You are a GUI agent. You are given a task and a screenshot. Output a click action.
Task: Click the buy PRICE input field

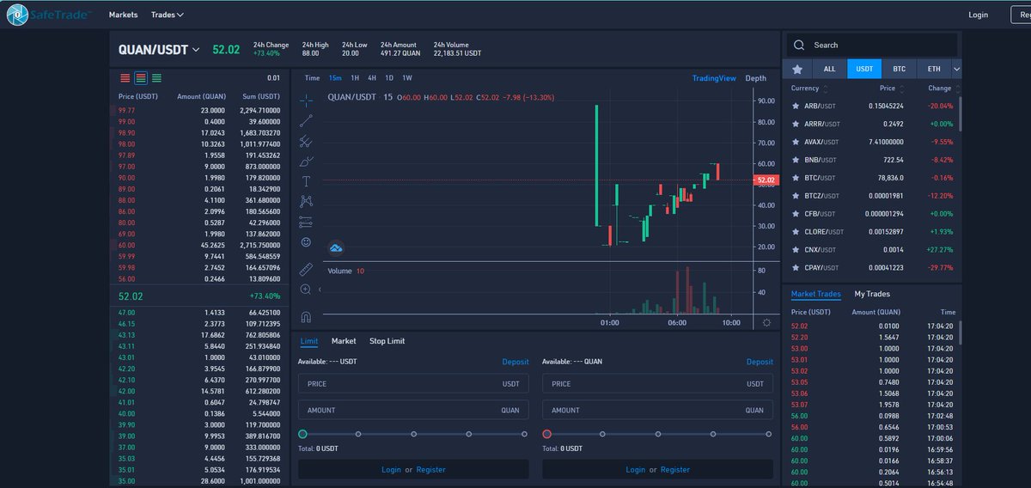tap(413, 384)
